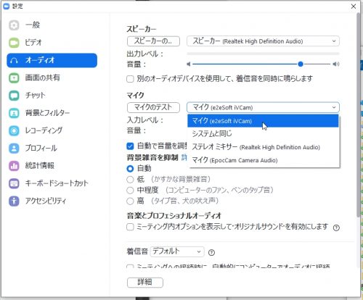Select 高 (タイプ音、犬の吠え声) radio button

(130, 201)
